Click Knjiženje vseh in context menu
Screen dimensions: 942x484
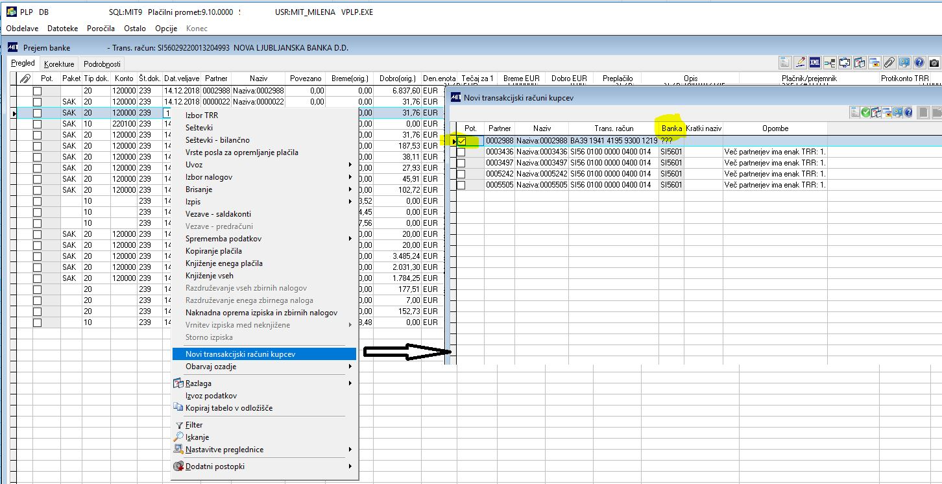(209, 276)
